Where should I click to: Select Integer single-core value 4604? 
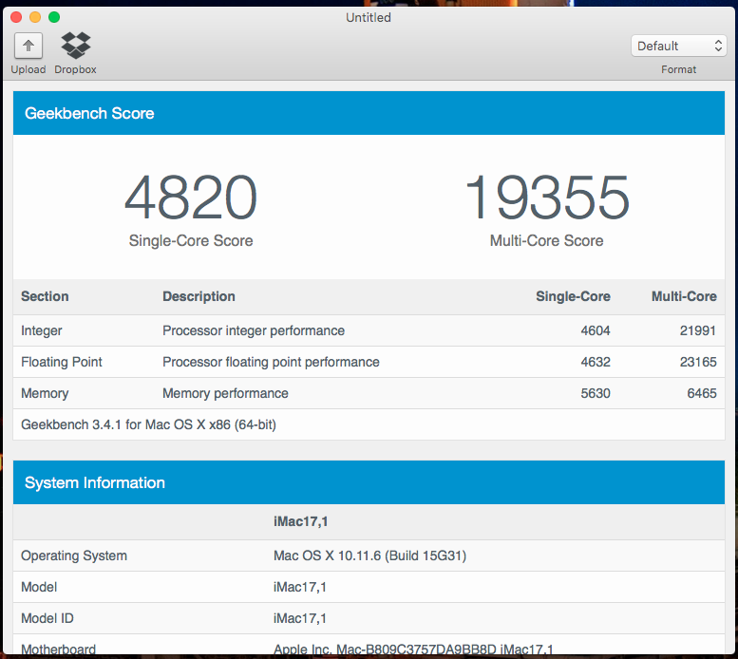coord(596,330)
